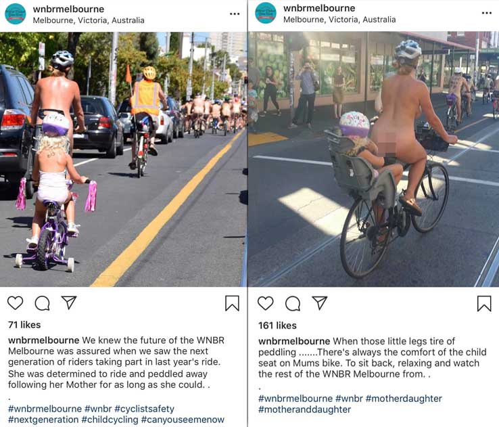View the 71 likes list
499x427 pixels.
point(24,325)
